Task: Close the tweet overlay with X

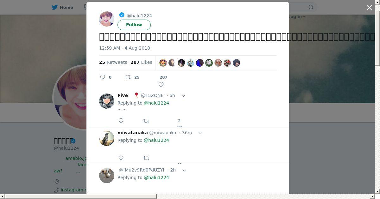Action: pyautogui.click(x=369, y=8)
